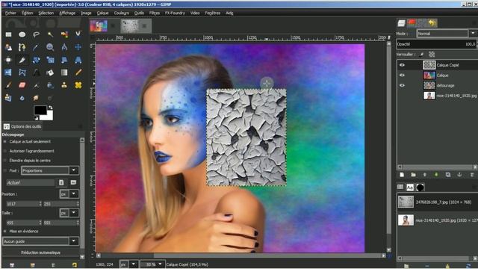
Task: Select the Measure compass tool
Action: [x=64, y=47]
